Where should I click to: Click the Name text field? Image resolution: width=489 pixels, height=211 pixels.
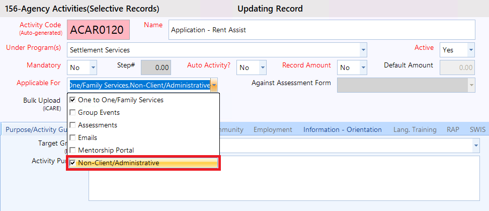pos(321,30)
